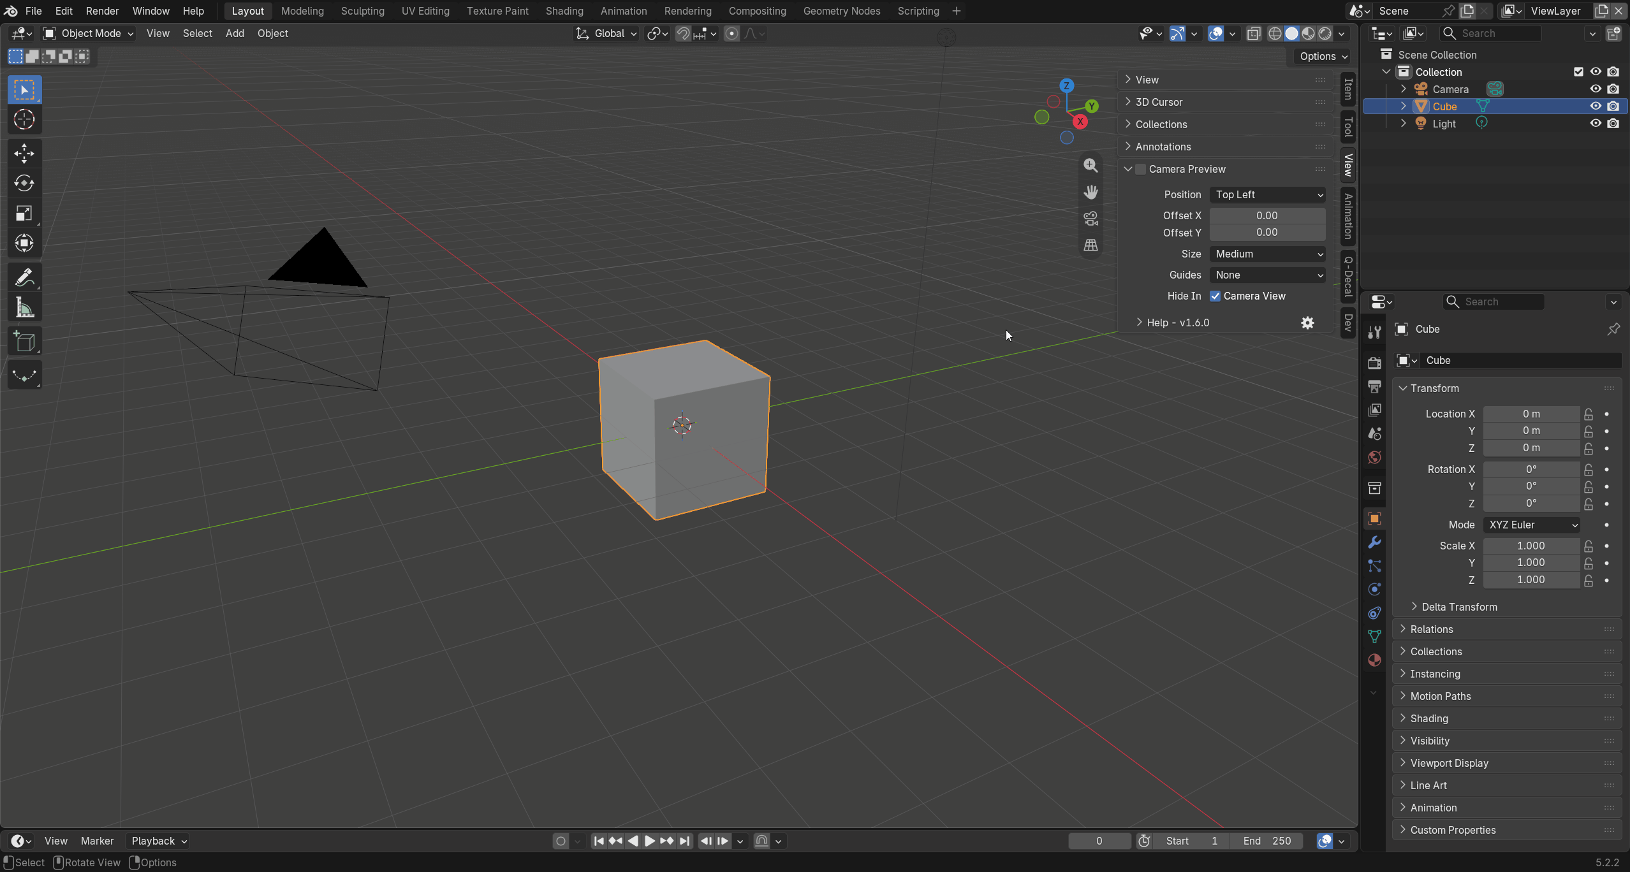Open the Size Medium dropdown
The height and width of the screenshot is (872, 1630).
[x=1267, y=254]
